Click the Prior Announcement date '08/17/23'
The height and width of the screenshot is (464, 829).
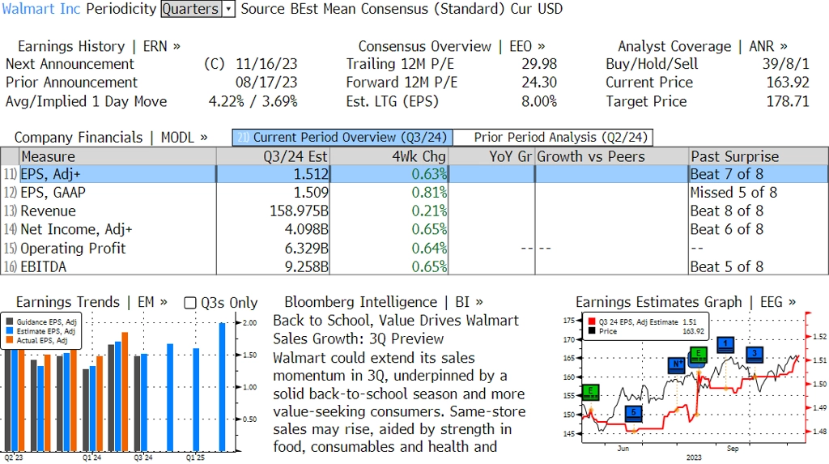coord(266,83)
